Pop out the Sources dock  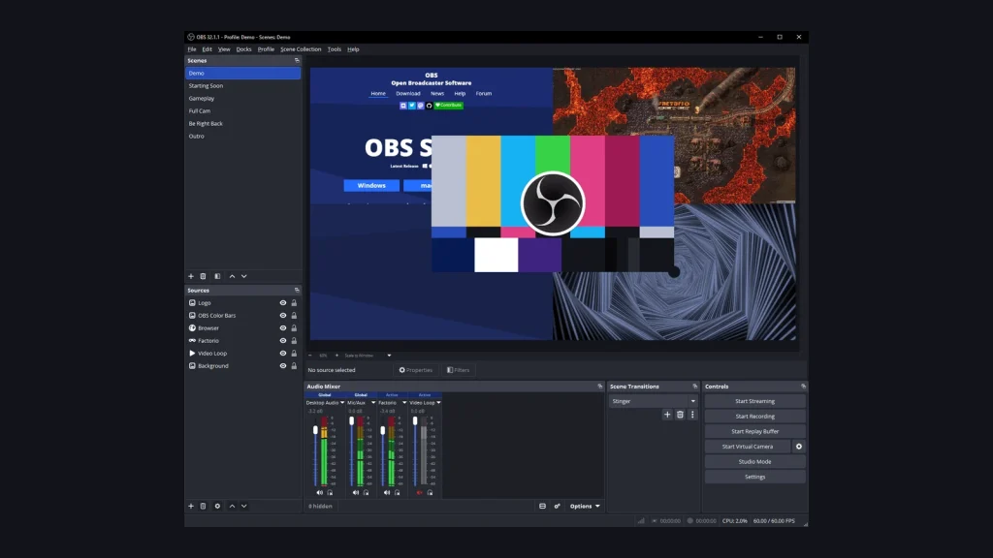297,291
